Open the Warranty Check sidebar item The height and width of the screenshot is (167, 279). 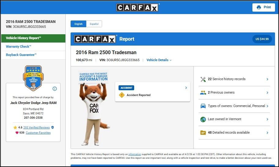click(x=18, y=47)
